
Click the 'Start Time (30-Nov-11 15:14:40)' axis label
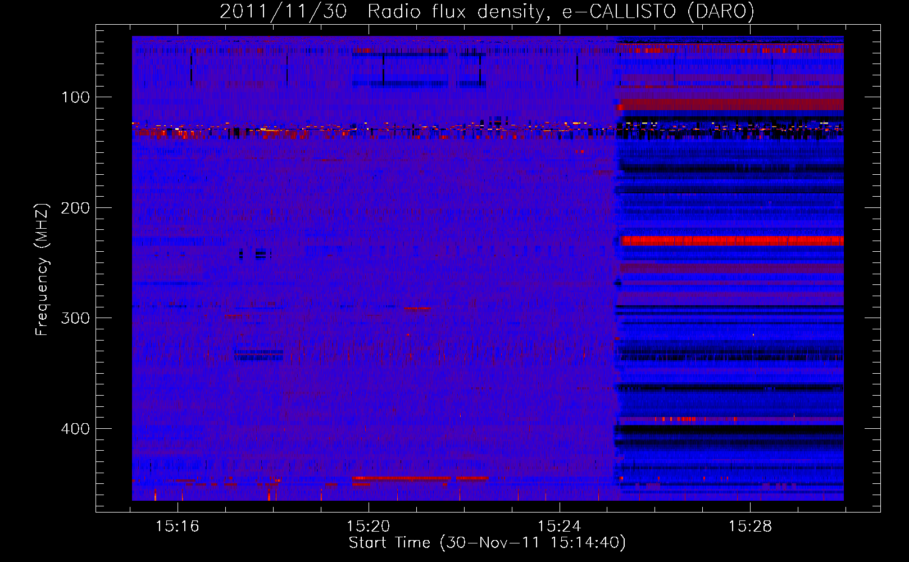(x=487, y=543)
